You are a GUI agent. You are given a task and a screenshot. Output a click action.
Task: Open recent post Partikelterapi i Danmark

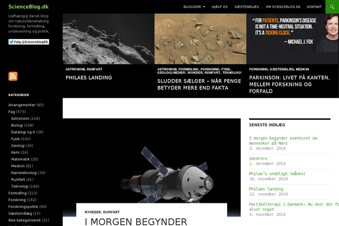294,207
